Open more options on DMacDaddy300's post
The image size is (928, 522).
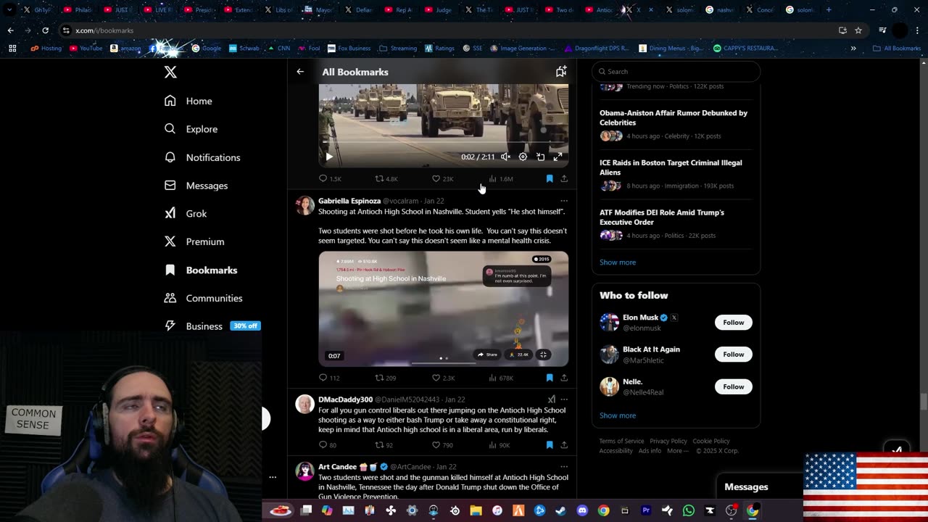564,399
